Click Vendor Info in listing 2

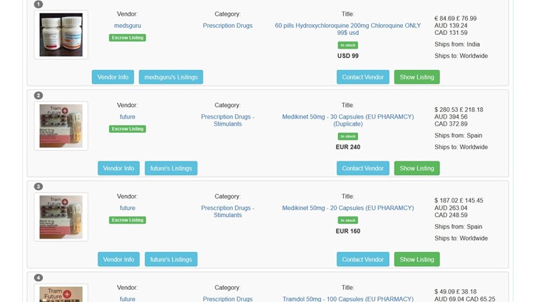(118, 168)
